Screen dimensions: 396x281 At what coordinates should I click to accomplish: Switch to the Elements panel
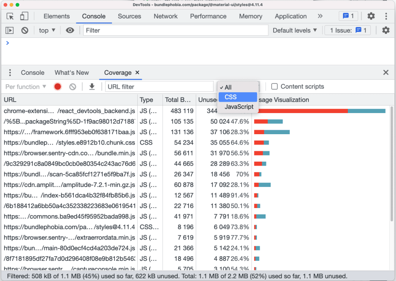(x=57, y=16)
